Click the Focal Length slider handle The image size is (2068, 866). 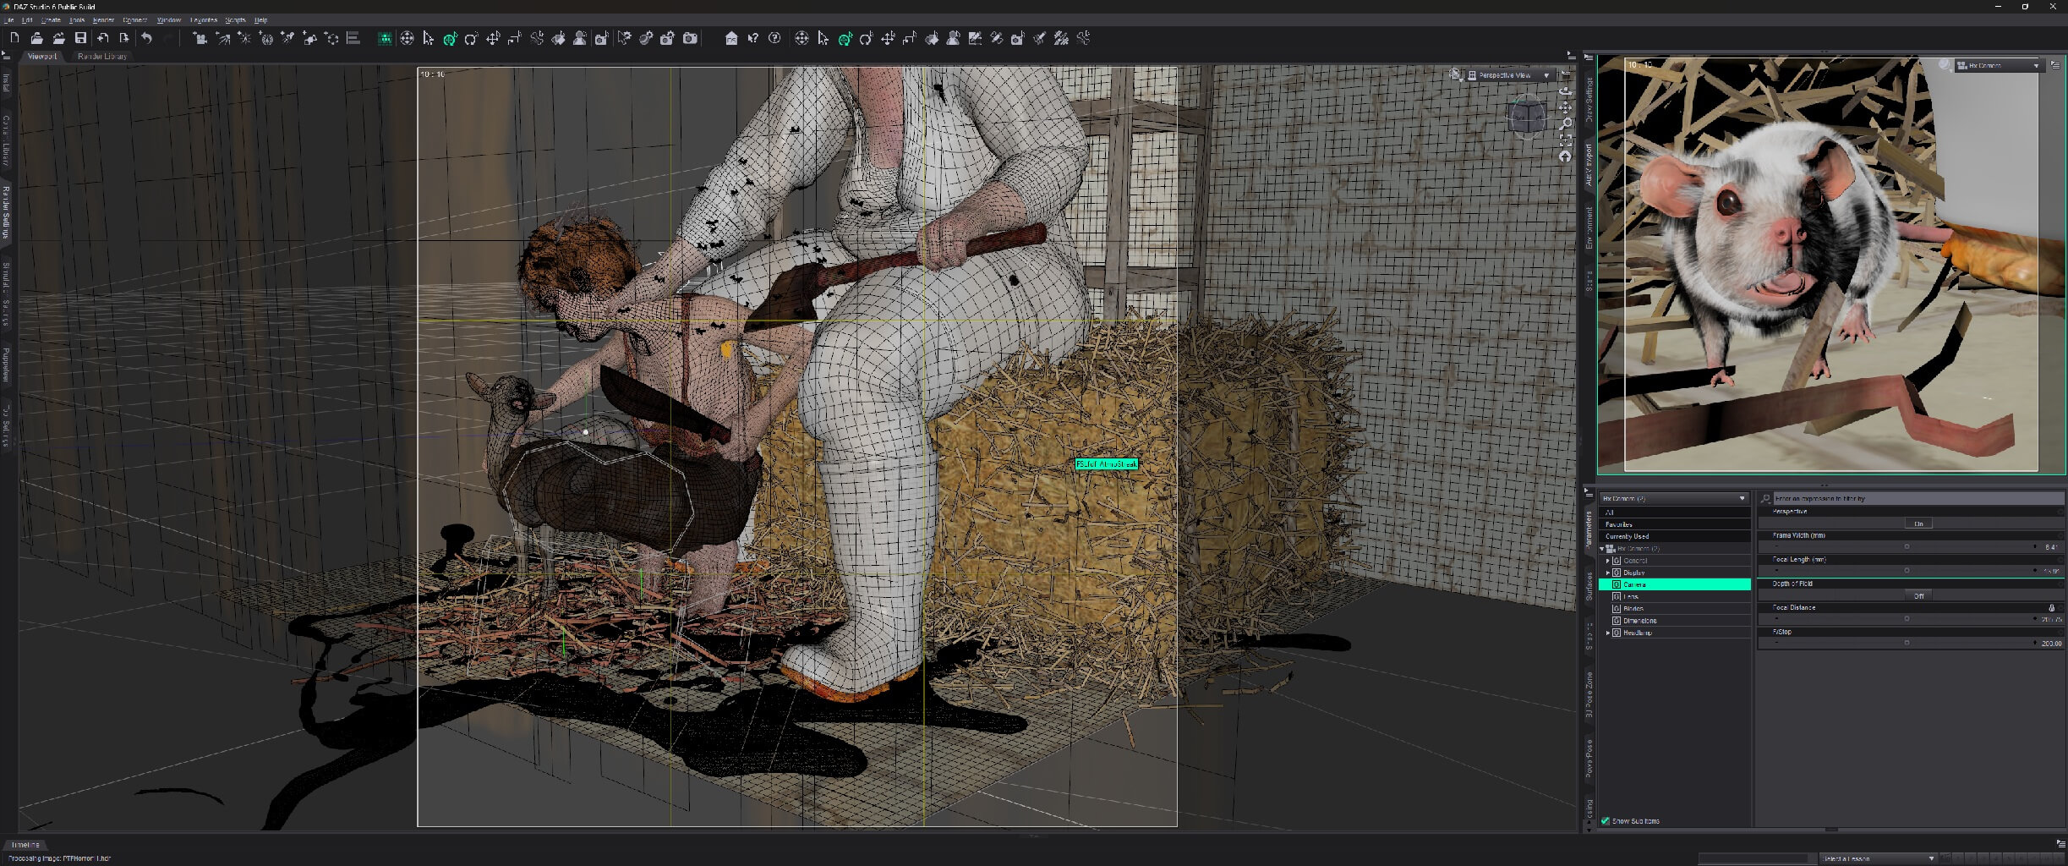click(x=1907, y=571)
